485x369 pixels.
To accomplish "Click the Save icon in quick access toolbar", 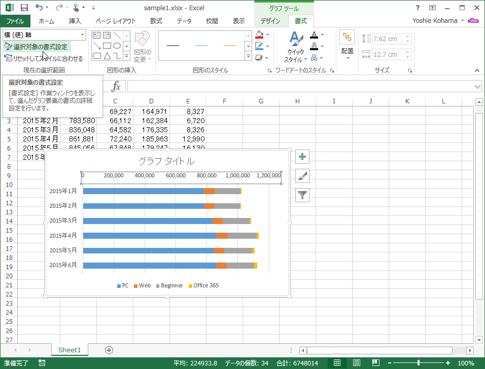I will (24, 8).
